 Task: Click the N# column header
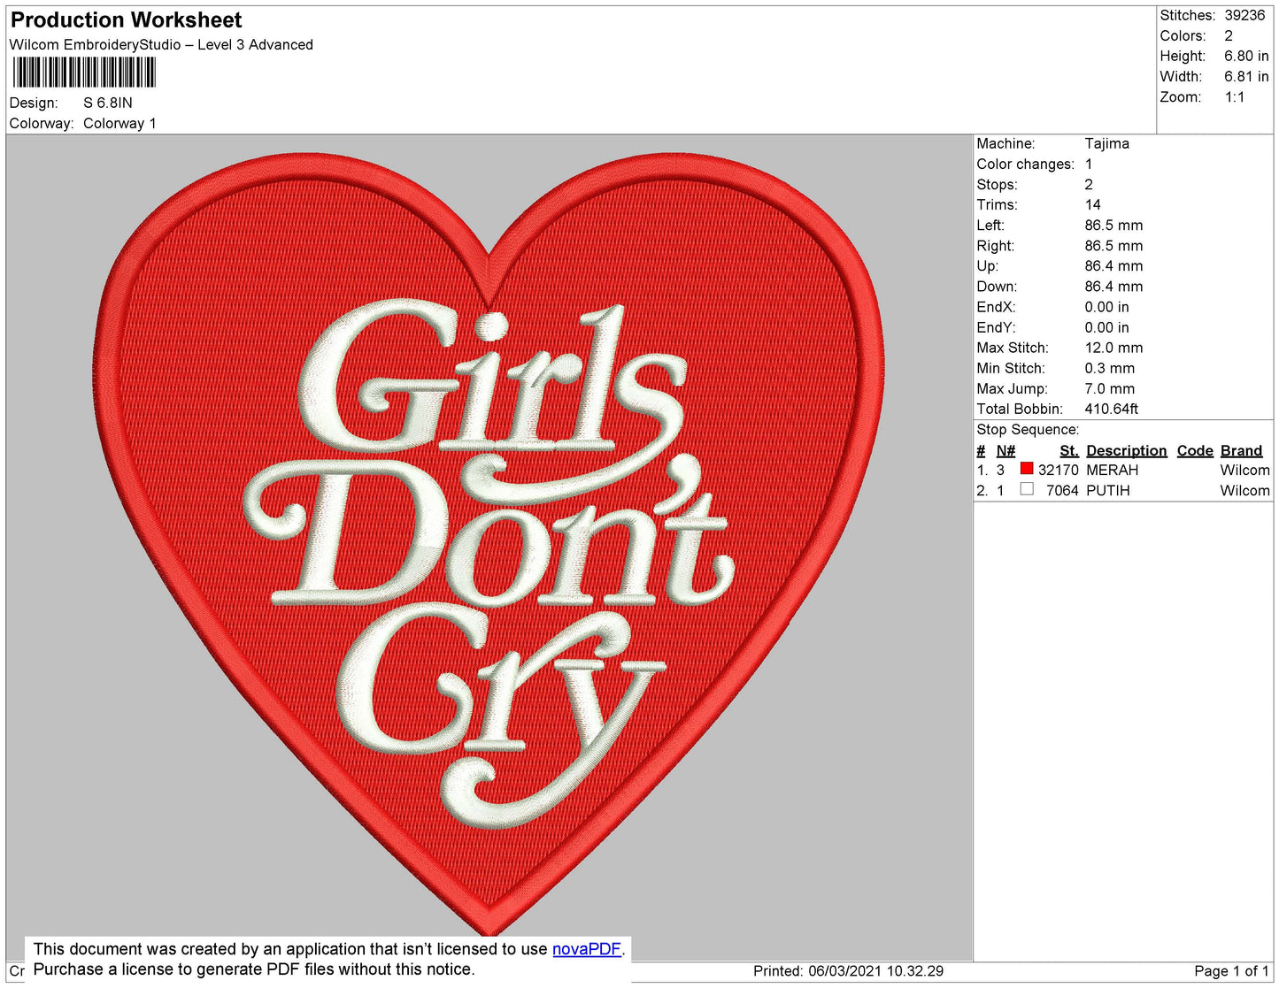click(1005, 450)
